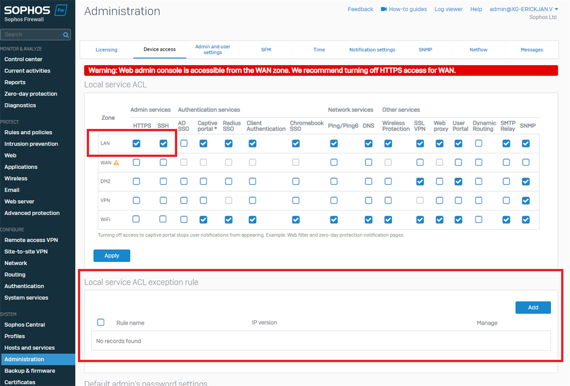Switch to the Licensing tab
Image resolution: width=570 pixels, height=386 pixels.
[x=106, y=50]
